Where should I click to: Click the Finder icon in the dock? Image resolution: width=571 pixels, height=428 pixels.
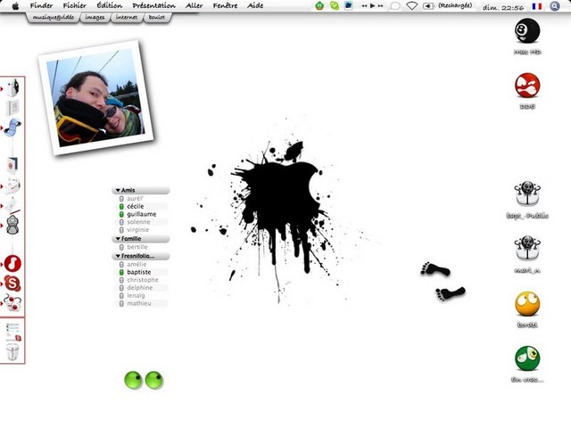pos(12,87)
